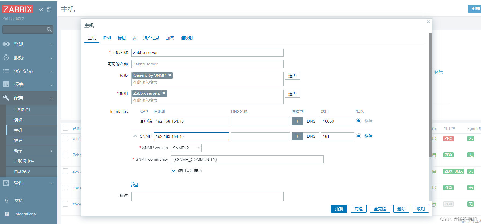Screen dimensions: 481x224
Task: Click the SNMP IP address field
Action: point(191,136)
